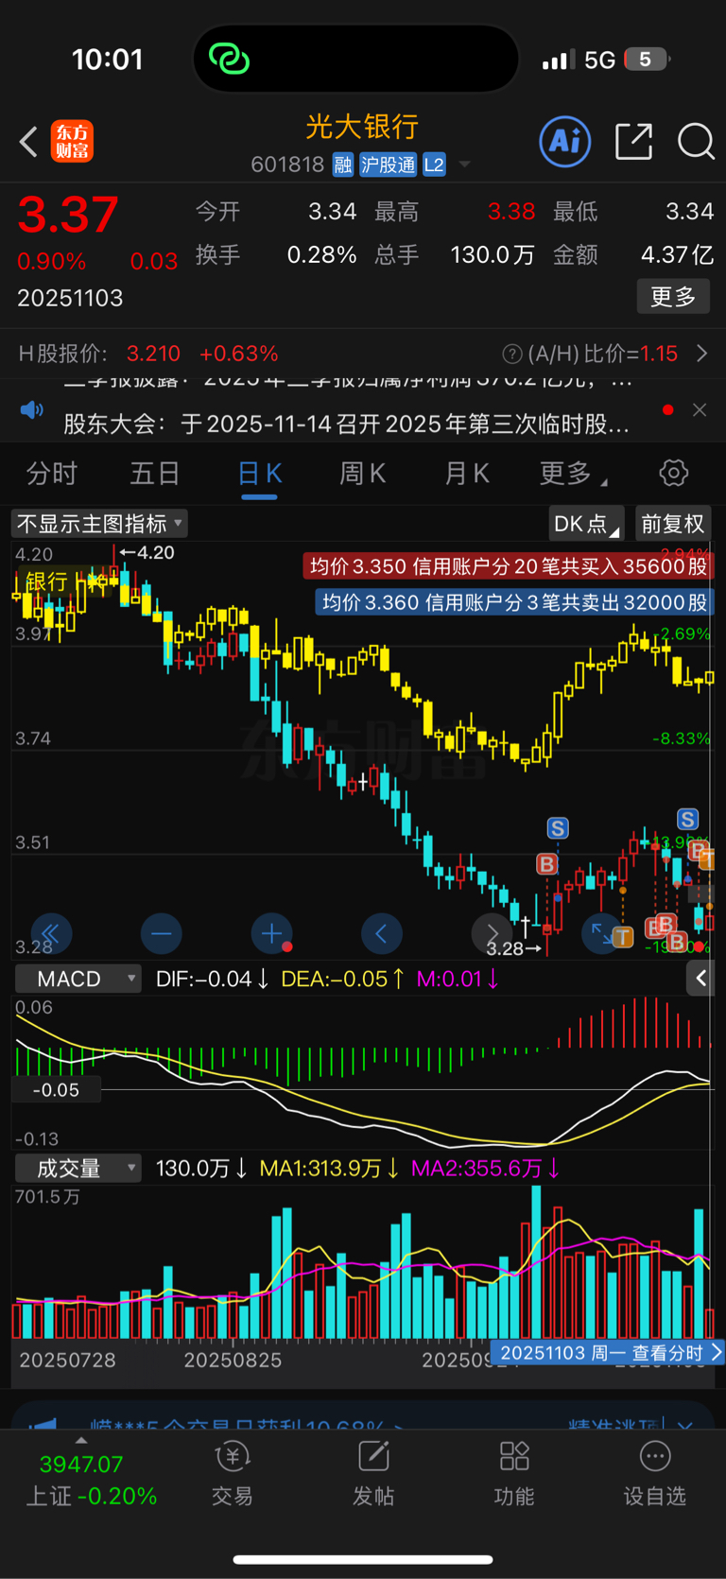Tap the back arrow icon
The height and width of the screenshot is (1579, 726).
tap(29, 142)
